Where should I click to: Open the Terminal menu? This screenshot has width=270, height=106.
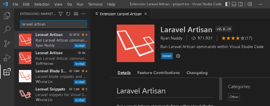click(x=95, y=4)
